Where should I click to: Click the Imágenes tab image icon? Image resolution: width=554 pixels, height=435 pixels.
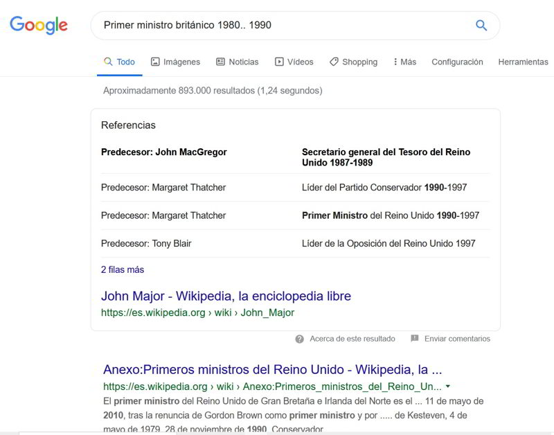click(x=155, y=62)
